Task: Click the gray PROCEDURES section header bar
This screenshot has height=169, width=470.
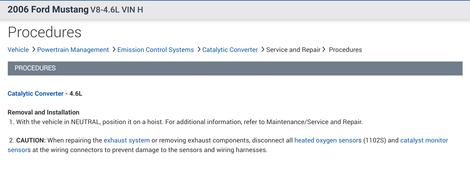Action: [x=235, y=68]
